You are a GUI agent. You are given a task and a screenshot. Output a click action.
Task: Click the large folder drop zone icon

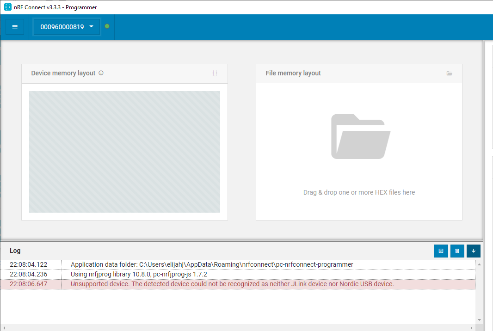[x=361, y=136]
